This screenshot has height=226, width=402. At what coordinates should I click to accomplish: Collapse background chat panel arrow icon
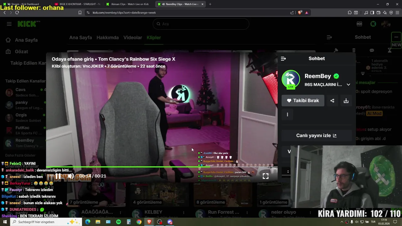(x=329, y=37)
